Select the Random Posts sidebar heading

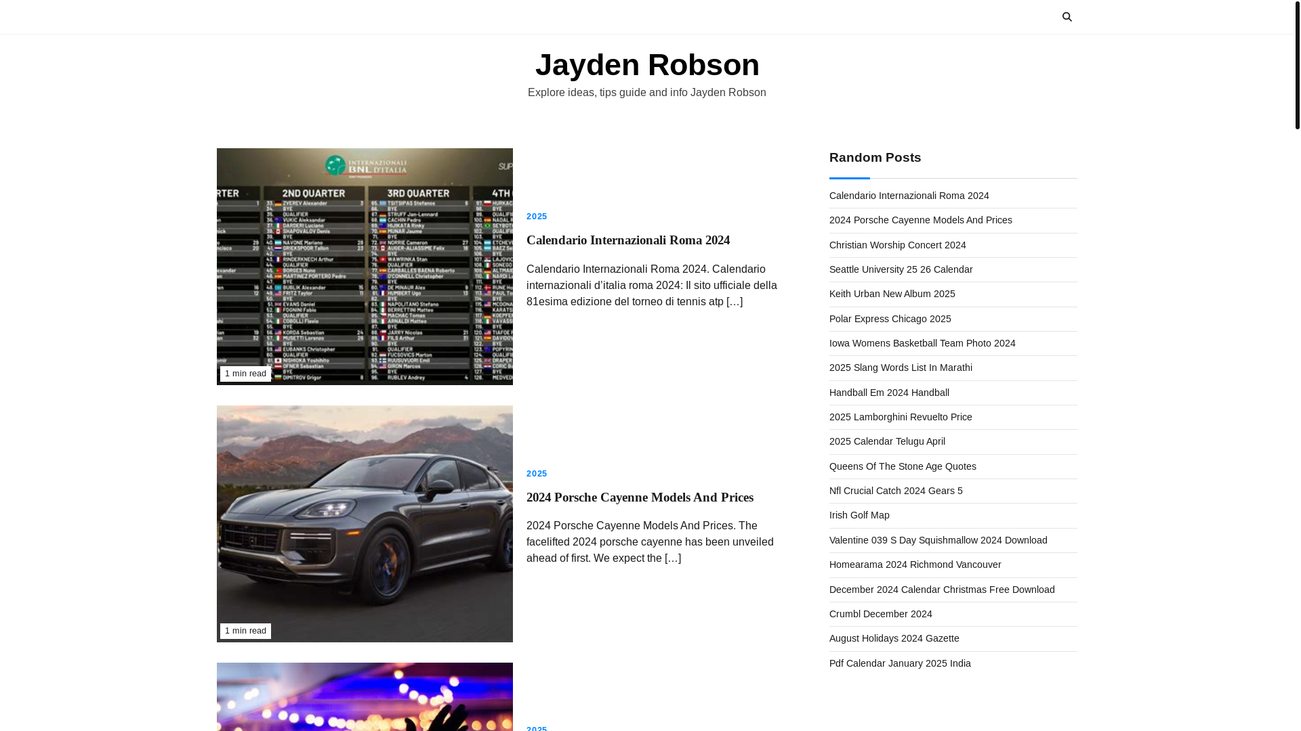[875, 158]
